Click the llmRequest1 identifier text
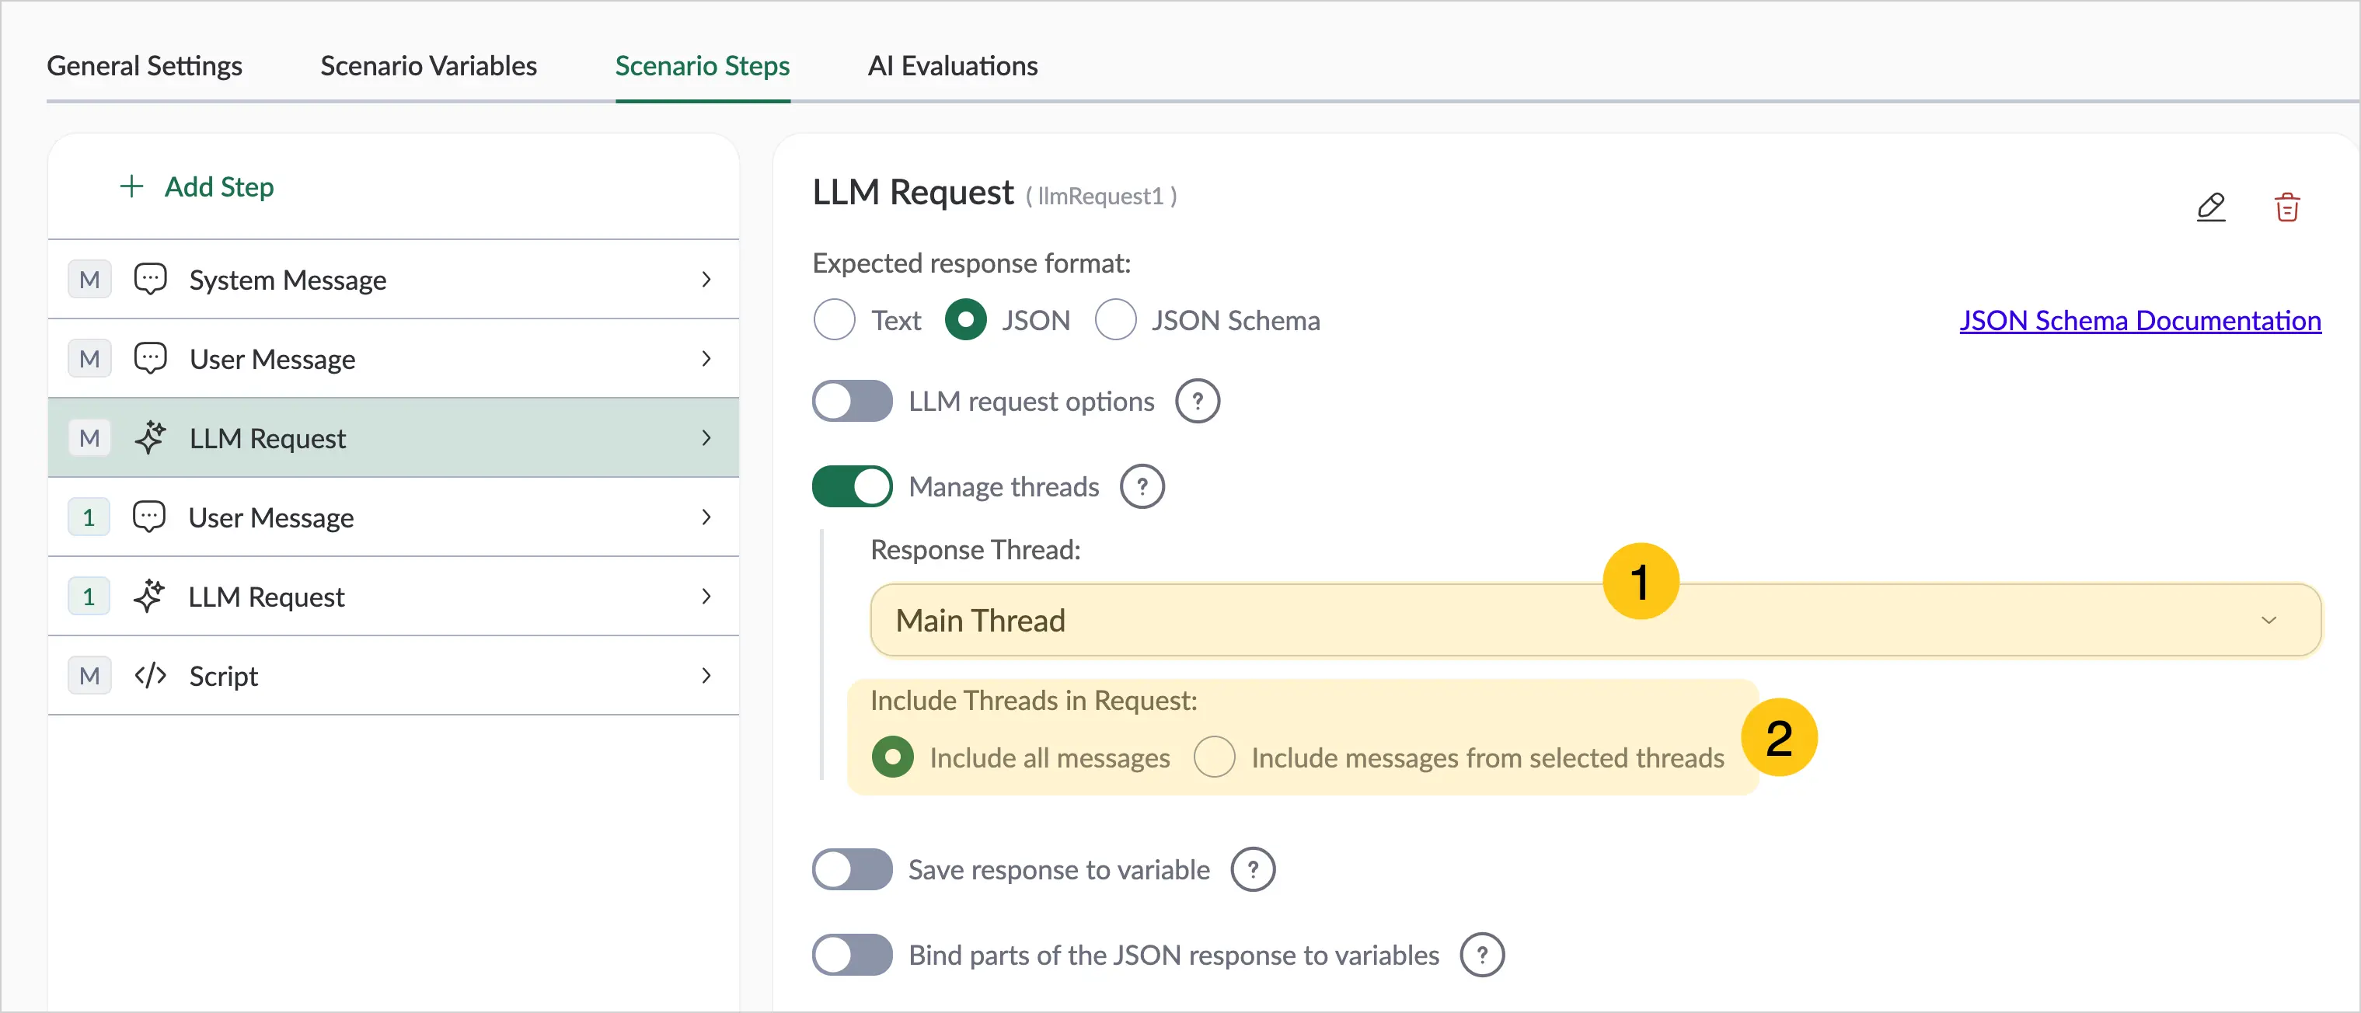2361x1013 pixels. click(x=1100, y=196)
